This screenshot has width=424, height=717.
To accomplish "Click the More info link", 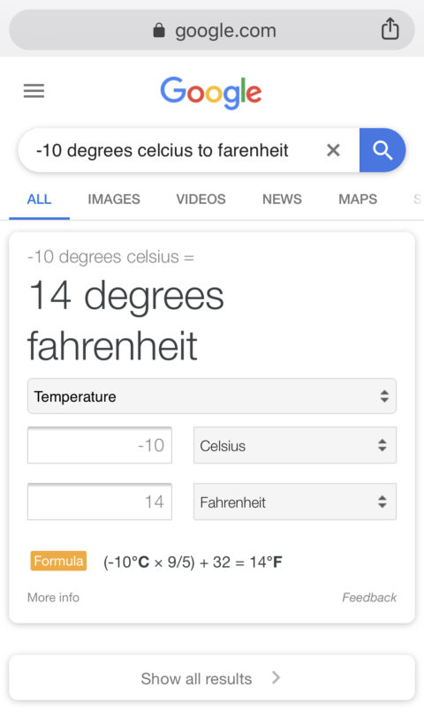I will [53, 597].
